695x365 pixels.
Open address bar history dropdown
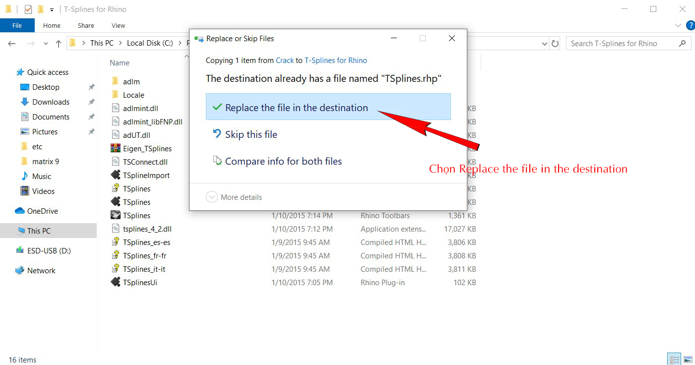pyautogui.click(x=544, y=44)
